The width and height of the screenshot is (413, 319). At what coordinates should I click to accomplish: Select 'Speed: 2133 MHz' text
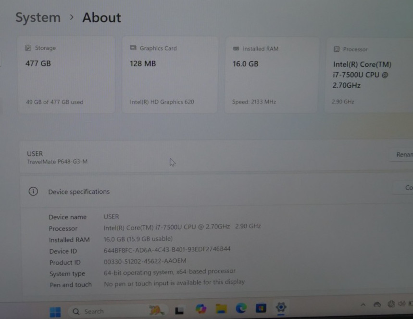(x=254, y=102)
